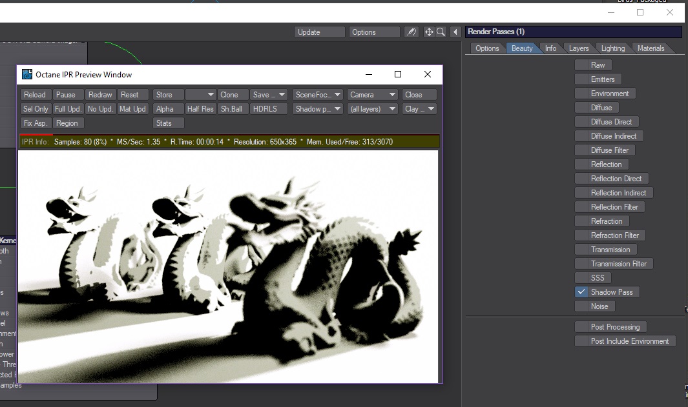Click the Options button next to Update
Image resolution: width=688 pixels, height=407 pixels.
(374, 32)
